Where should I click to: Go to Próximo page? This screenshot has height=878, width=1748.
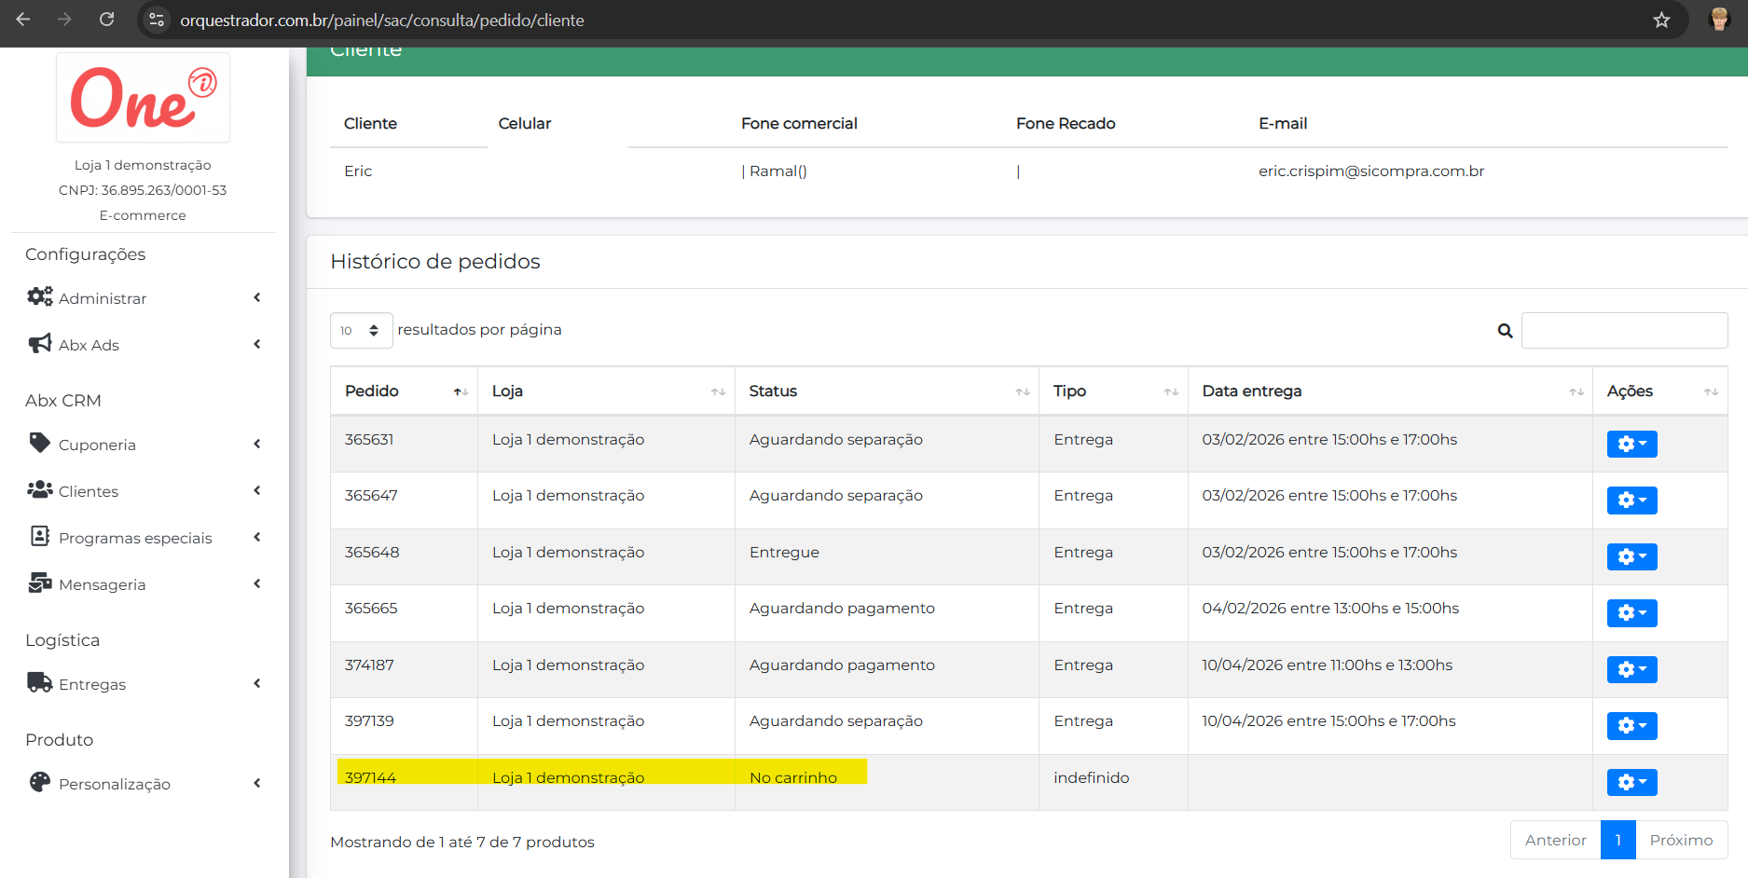[x=1681, y=840]
